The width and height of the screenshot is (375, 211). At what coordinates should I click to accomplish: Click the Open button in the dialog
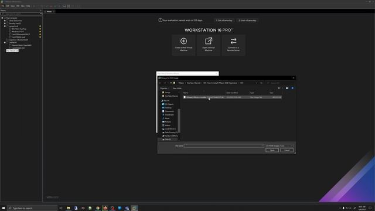(272, 150)
